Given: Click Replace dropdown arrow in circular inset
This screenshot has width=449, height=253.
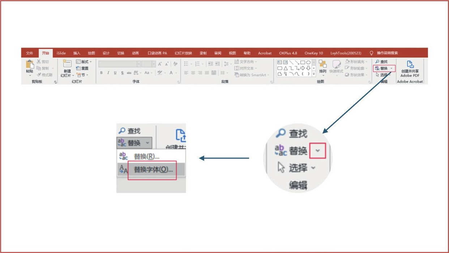Looking at the screenshot, I should (x=318, y=151).
